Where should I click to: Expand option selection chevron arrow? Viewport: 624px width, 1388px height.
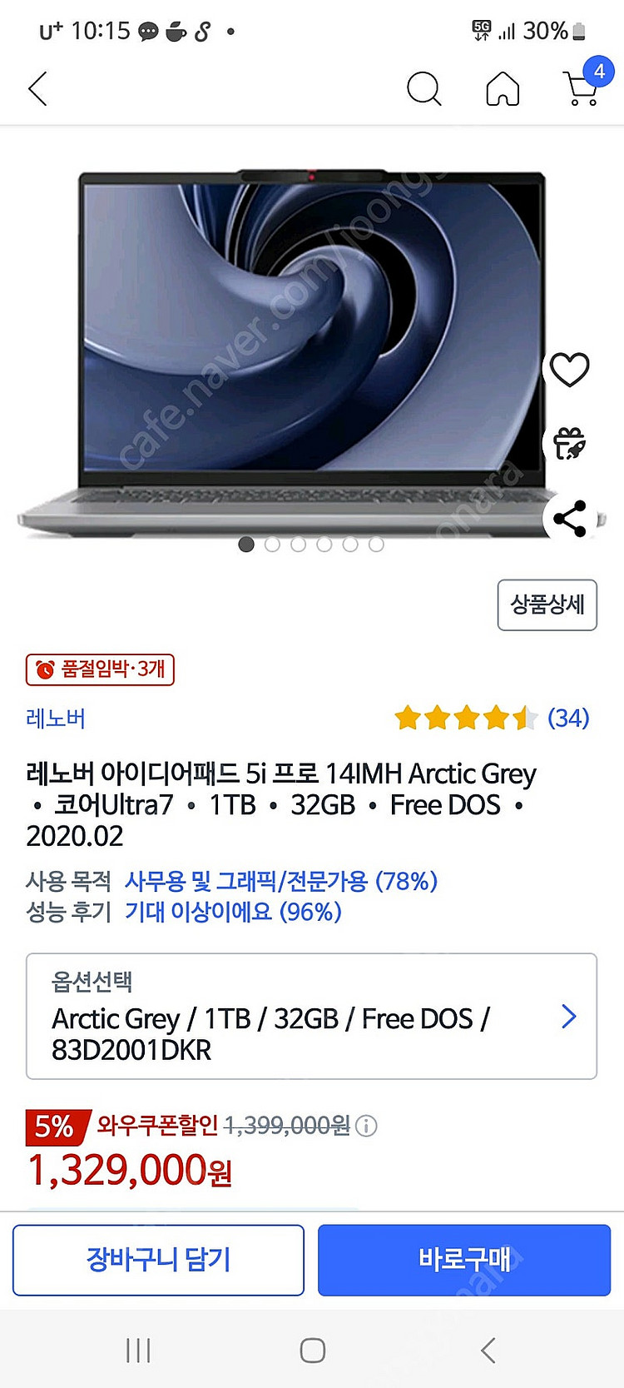point(569,1017)
